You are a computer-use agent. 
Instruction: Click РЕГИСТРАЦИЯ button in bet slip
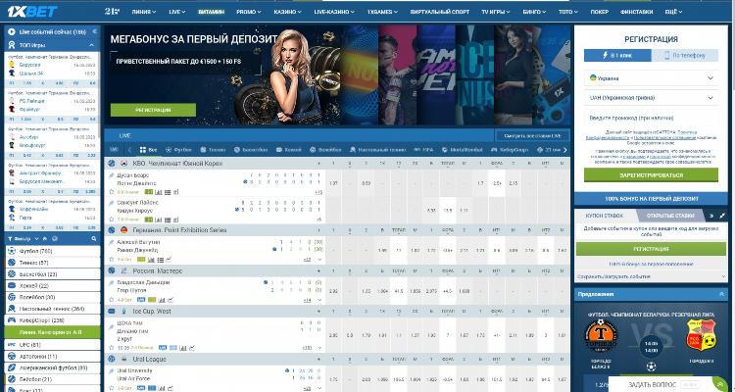coord(651,249)
